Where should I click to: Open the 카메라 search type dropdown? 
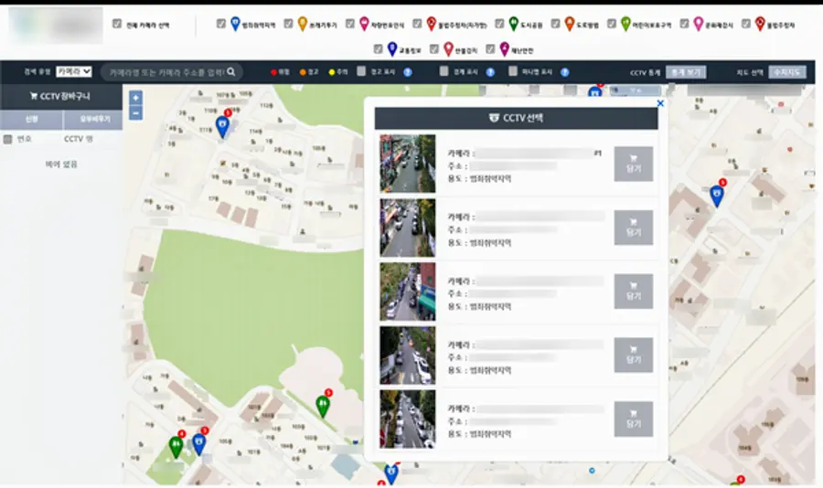(73, 71)
